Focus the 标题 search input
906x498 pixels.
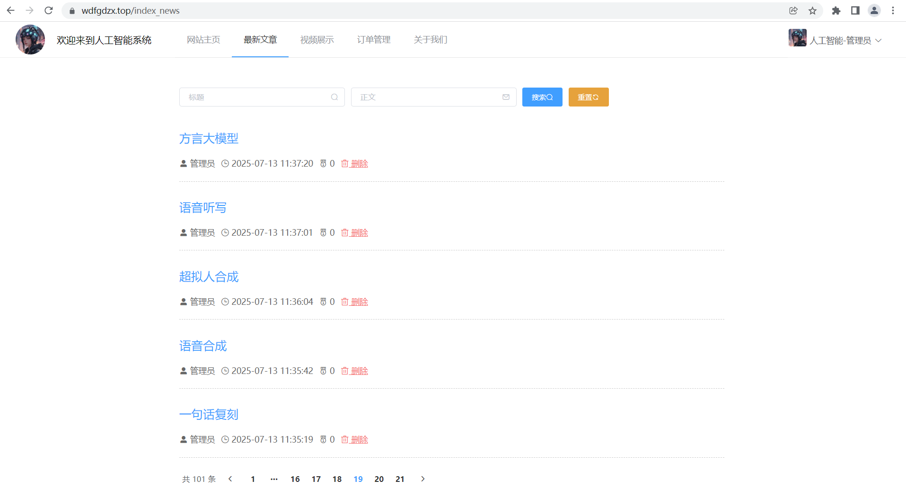(x=262, y=97)
